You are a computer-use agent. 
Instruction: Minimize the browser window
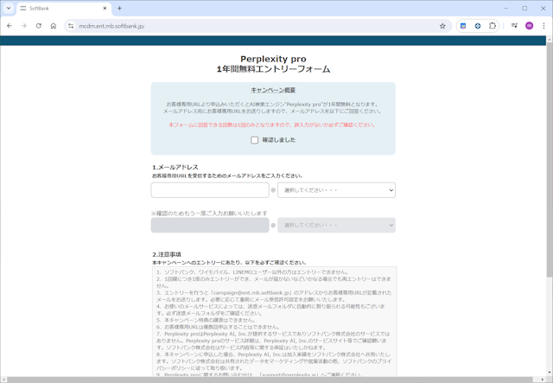506,8
